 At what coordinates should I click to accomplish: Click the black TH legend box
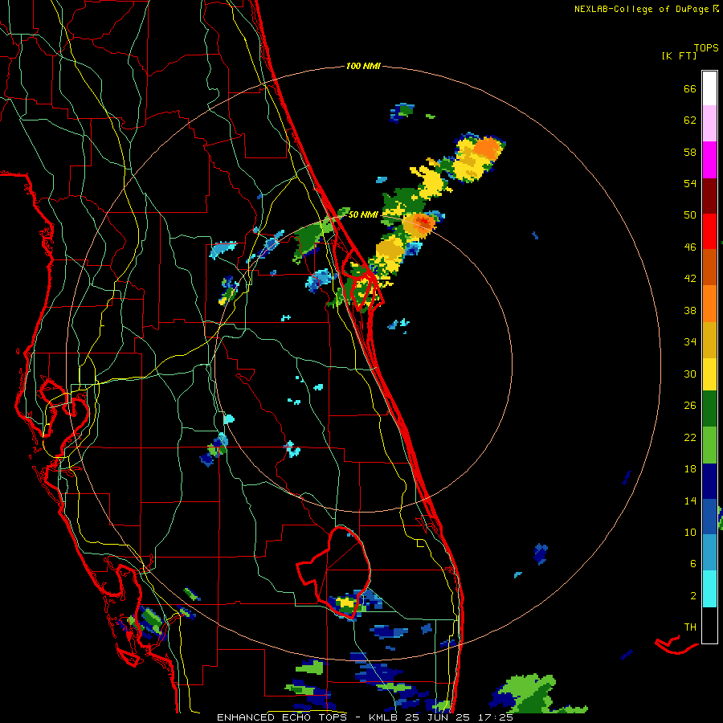click(709, 625)
